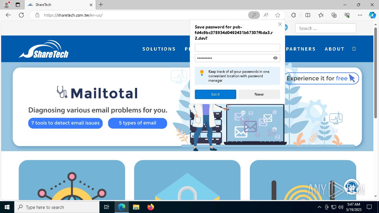Screen dimensions: 379x213
Task: Click the ShareTech logo
Action: [44, 49]
